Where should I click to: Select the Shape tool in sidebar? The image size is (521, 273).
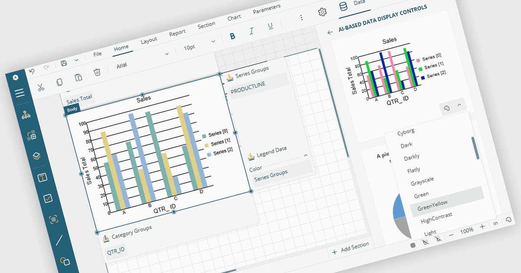(x=65, y=261)
